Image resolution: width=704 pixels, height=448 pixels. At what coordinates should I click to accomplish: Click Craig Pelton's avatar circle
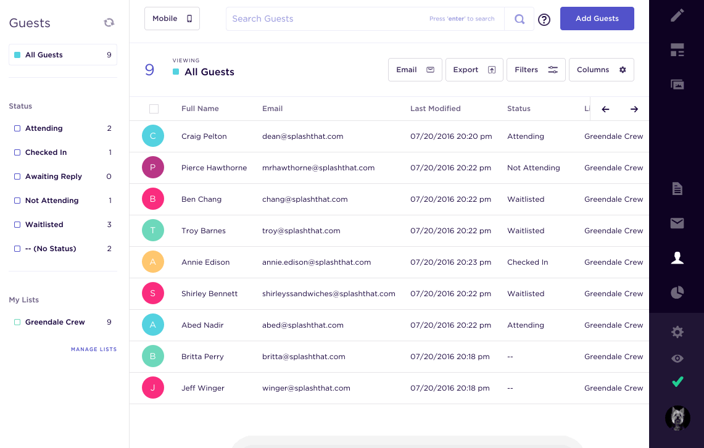152,136
